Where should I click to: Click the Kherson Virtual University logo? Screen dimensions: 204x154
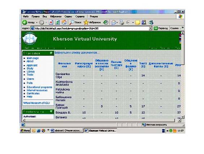pyautogui.click(x=30, y=39)
